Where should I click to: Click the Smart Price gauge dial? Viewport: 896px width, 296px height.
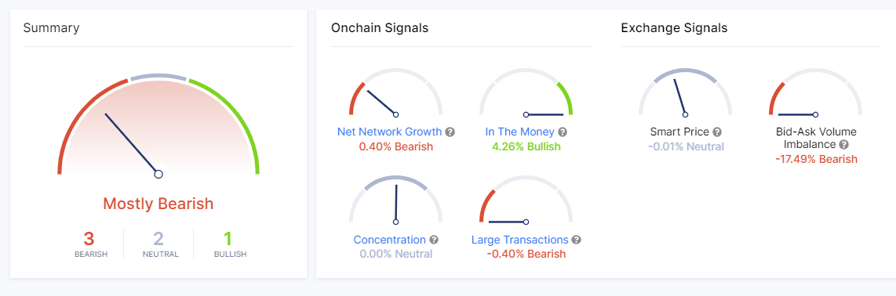pos(685,92)
